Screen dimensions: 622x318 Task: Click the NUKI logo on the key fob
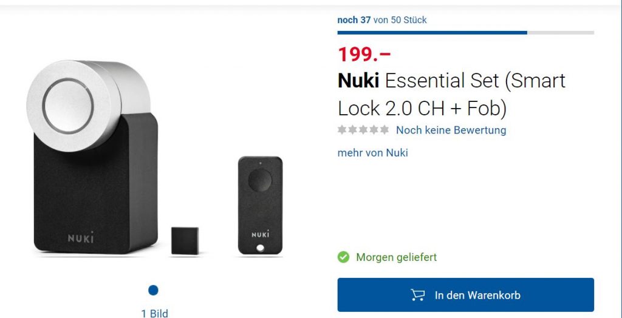pos(260,234)
